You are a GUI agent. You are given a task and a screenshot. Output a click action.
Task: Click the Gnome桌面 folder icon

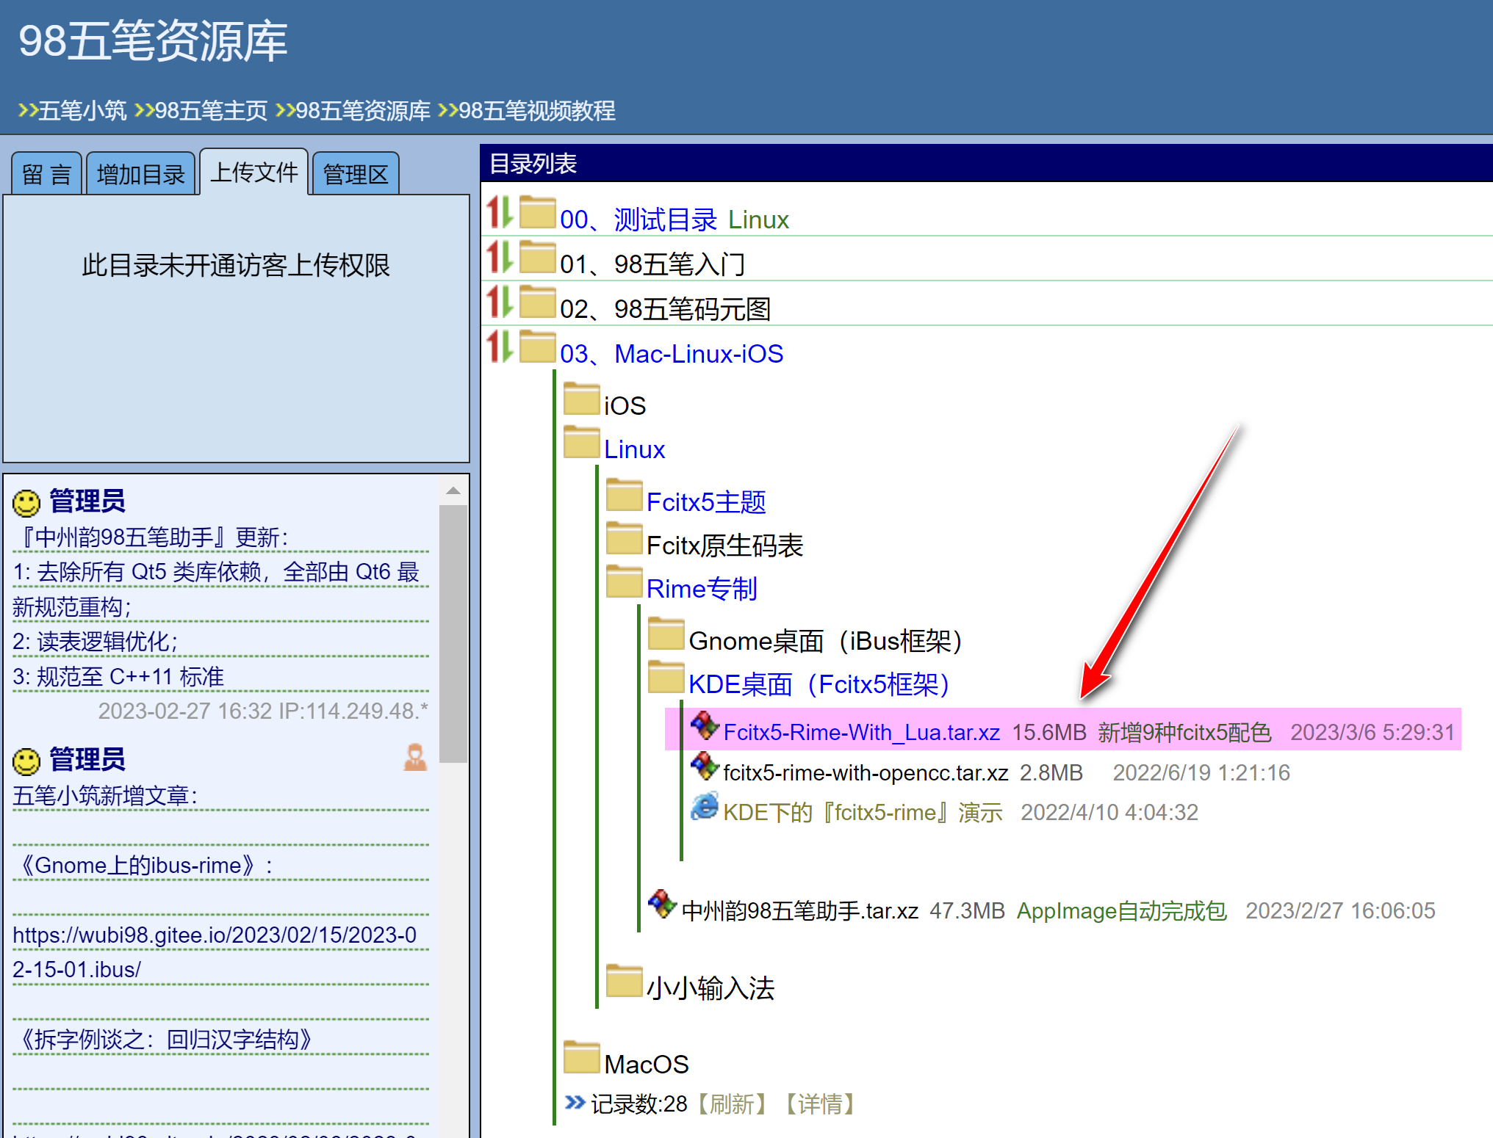(666, 634)
